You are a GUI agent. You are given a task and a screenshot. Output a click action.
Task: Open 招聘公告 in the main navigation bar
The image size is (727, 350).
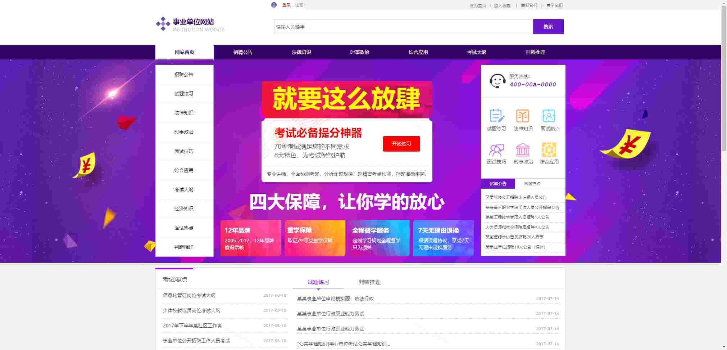243,52
